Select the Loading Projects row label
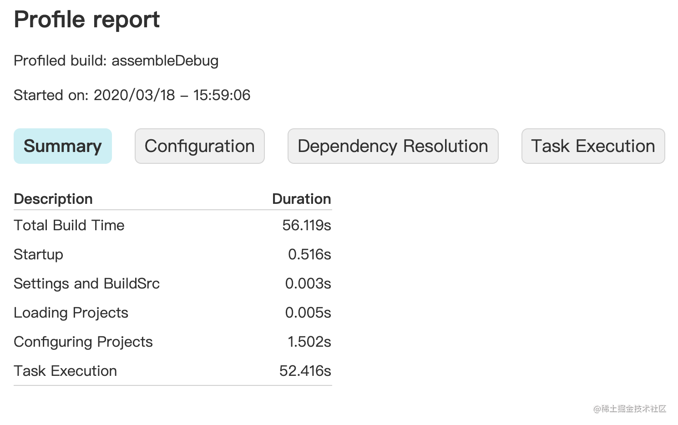Screen dimensions: 678x425 [71, 313]
